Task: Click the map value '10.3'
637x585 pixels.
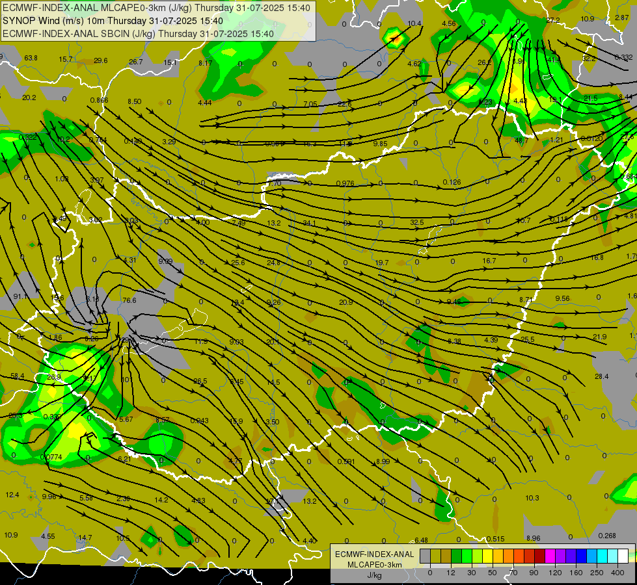Action: [532, 498]
